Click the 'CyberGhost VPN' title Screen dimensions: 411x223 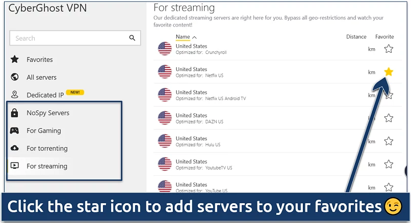pyautogui.click(x=47, y=8)
